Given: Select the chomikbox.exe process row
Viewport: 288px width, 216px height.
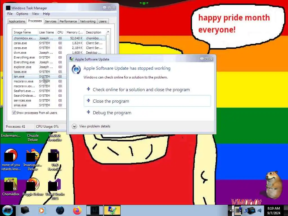Looking at the screenshot, I should 59,38.
